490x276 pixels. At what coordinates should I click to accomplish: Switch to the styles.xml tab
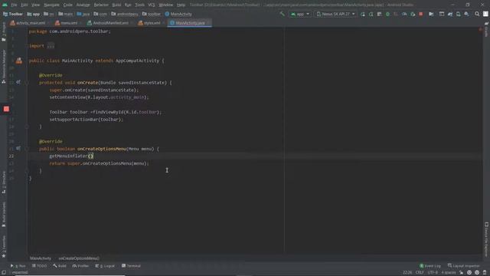[x=150, y=23]
